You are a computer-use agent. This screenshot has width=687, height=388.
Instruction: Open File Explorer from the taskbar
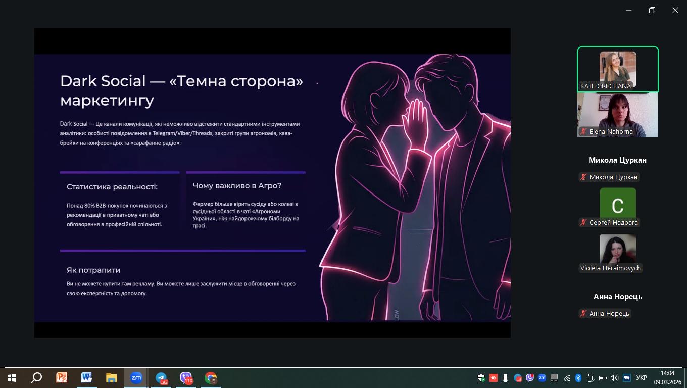pos(111,378)
